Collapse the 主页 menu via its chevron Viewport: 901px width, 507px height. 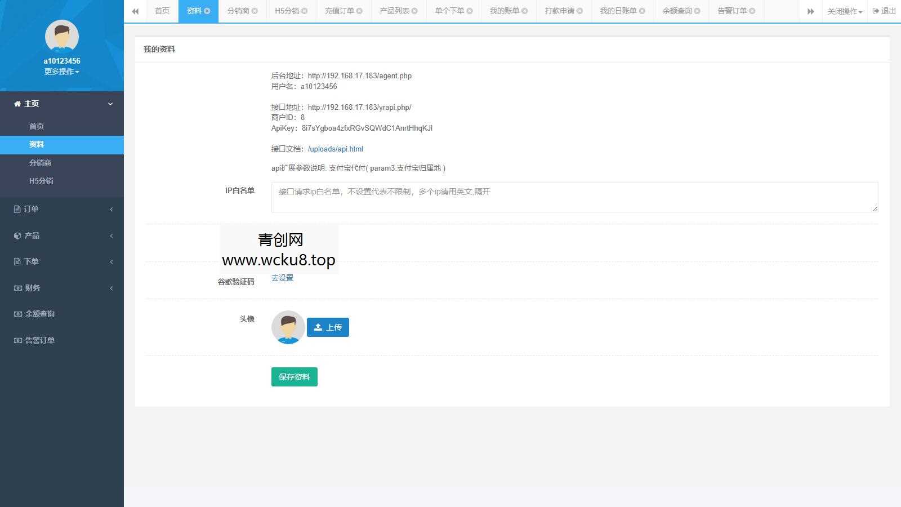[110, 104]
